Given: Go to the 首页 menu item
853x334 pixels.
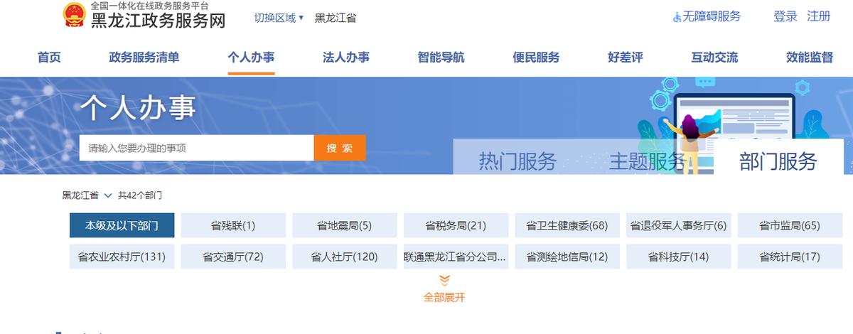Looking at the screenshot, I should click(49, 58).
